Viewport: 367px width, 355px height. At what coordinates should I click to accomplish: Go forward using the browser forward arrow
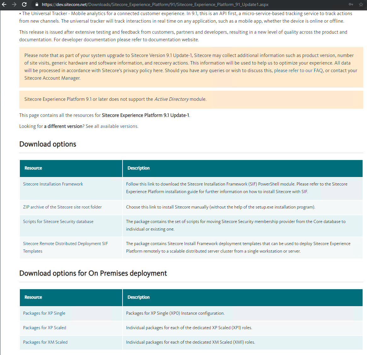[14, 4]
